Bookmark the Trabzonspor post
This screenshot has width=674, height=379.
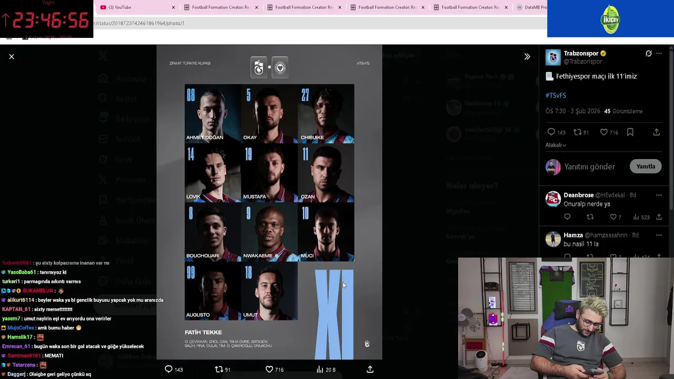(630, 132)
